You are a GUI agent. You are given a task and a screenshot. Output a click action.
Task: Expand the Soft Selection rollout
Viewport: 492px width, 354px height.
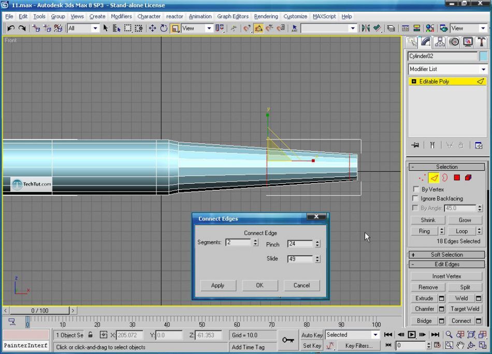[x=447, y=255]
